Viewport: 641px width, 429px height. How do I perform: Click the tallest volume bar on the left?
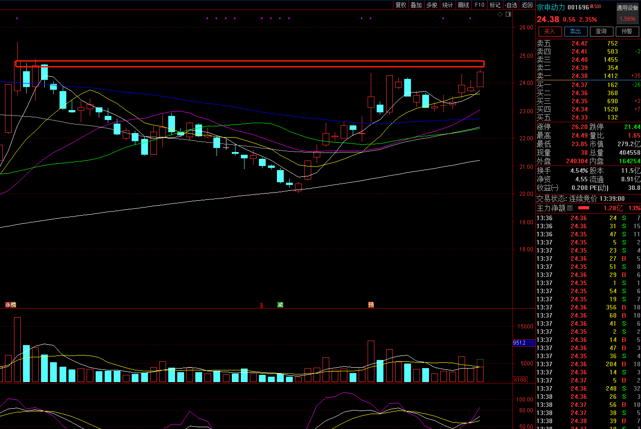[17, 350]
